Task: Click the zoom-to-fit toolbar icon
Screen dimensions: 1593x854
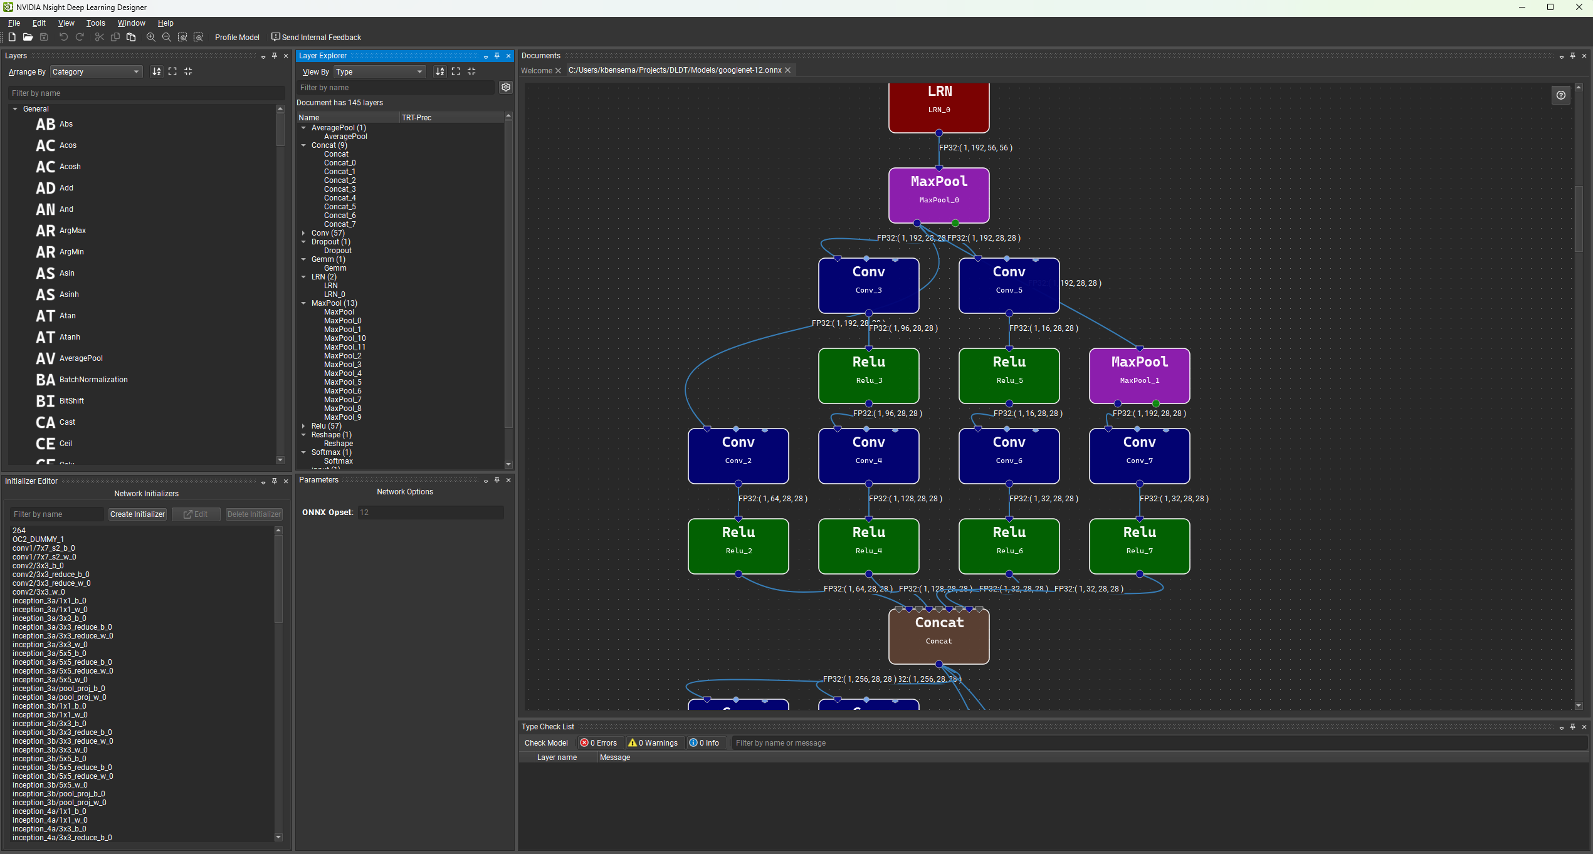Action: click(x=182, y=37)
